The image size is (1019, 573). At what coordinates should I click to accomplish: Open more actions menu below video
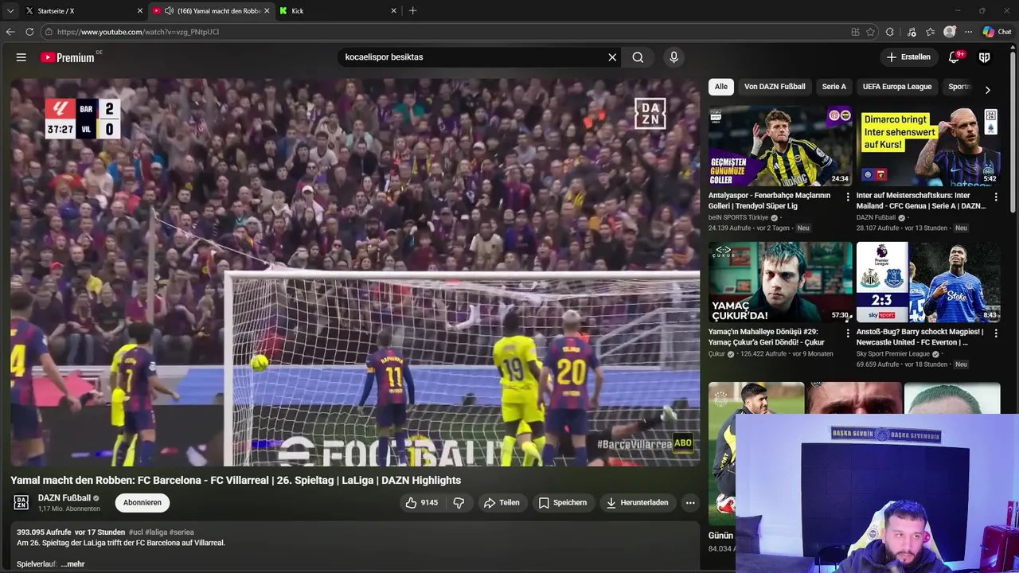tap(690, 503)
